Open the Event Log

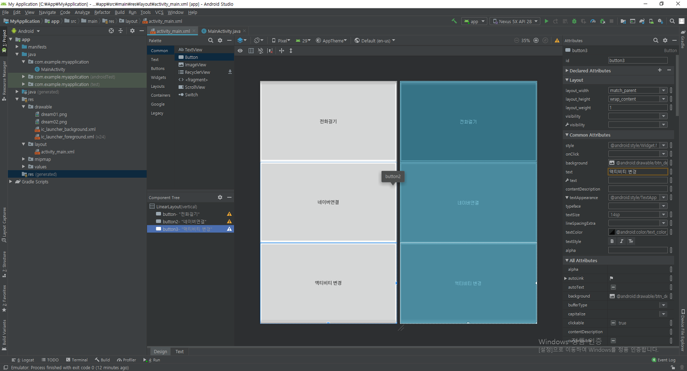tap(663, 360)
